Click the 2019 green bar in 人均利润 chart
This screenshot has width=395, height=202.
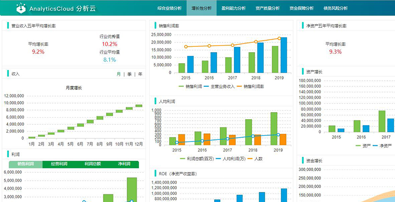coord(274,129)
